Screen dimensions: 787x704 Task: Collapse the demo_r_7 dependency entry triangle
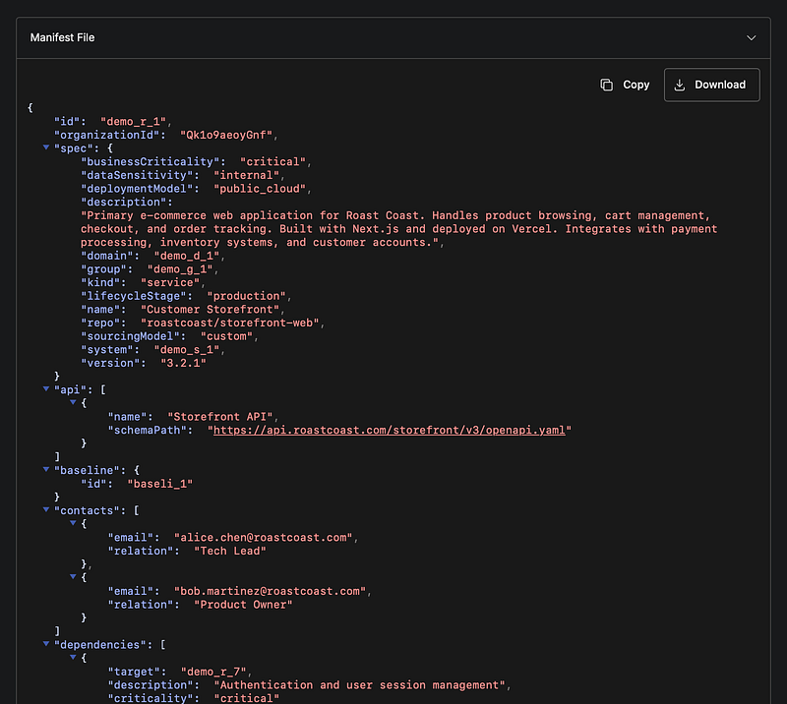[73, 658]
